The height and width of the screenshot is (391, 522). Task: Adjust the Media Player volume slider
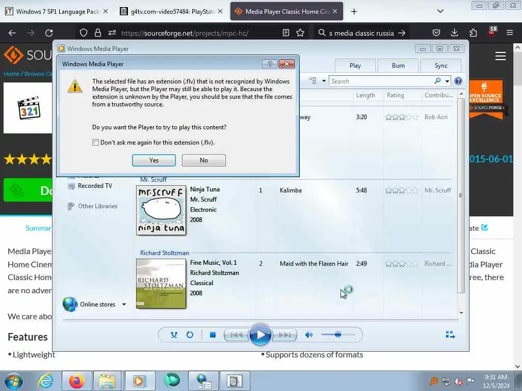tap(338, 335)
